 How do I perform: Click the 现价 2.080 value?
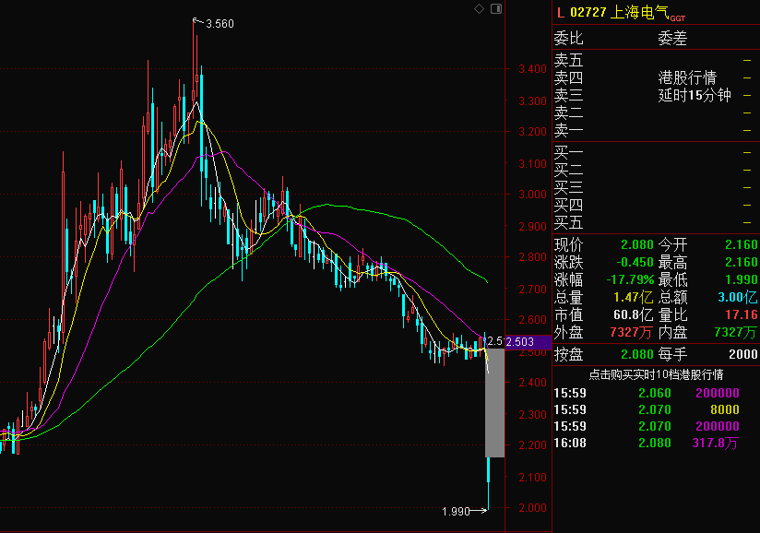[635, 244]
